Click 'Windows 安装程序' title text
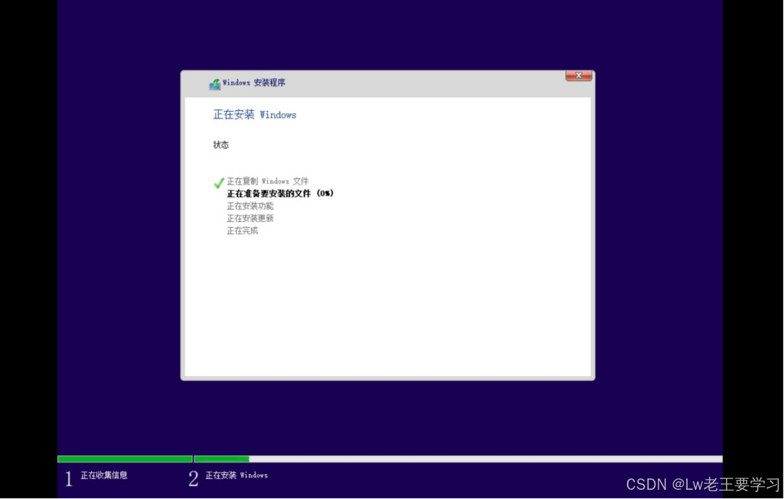This screenshot has width=784, height=499. point(254,83)
